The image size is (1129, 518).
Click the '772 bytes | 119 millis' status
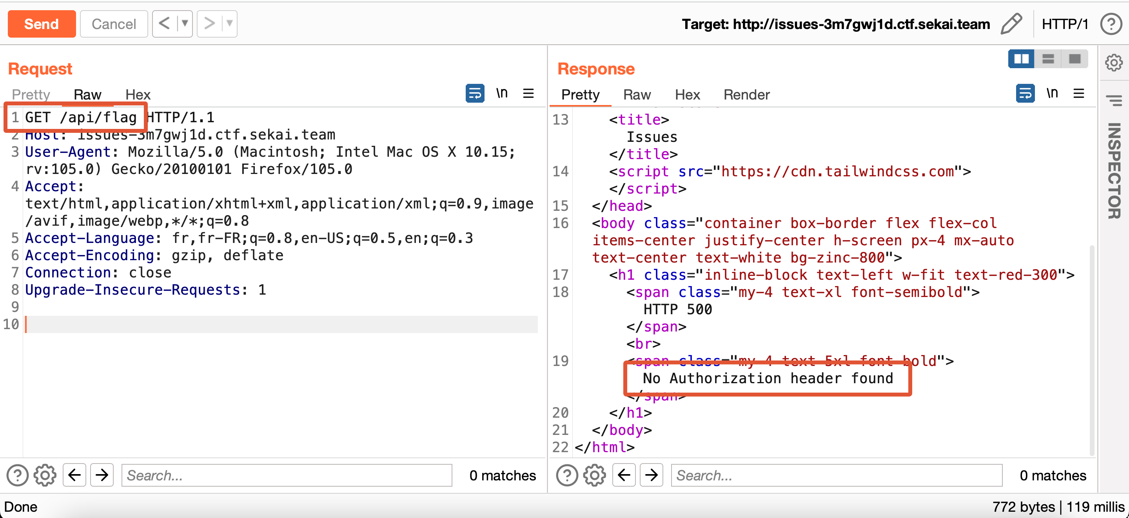coord(1058,507)
